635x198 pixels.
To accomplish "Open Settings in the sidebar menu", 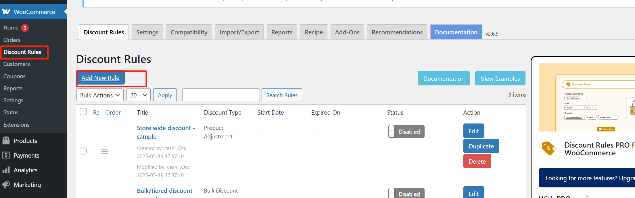I will 14,100.
